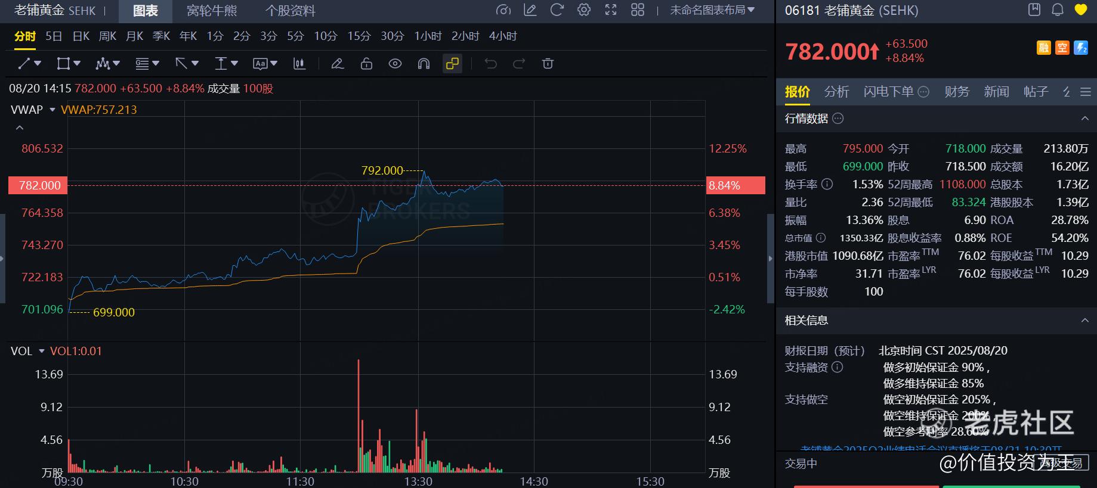1097x488 pixels.
Task: Click the magnet snap tool icon
Action: tap(424, 64)
